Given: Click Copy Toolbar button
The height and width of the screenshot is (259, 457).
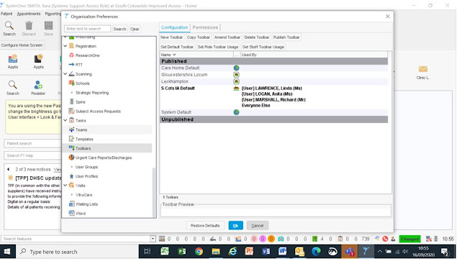Looking at the screenshot, I should (x=198, y=37).
